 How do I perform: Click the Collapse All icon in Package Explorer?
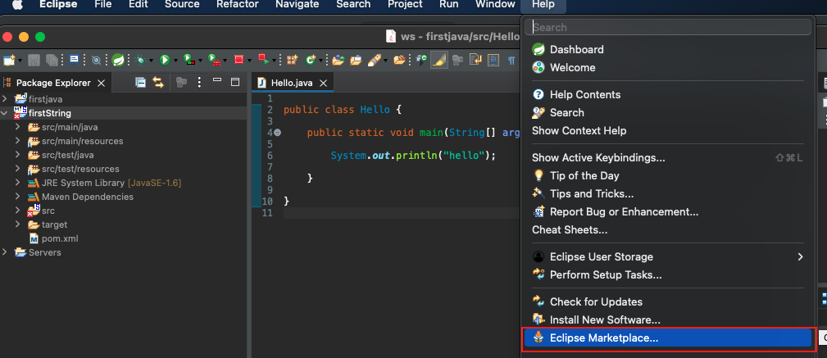tap(140, 82)
